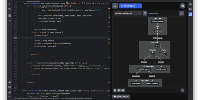
Task: Open the three-dot more options button
Action: 181,13
